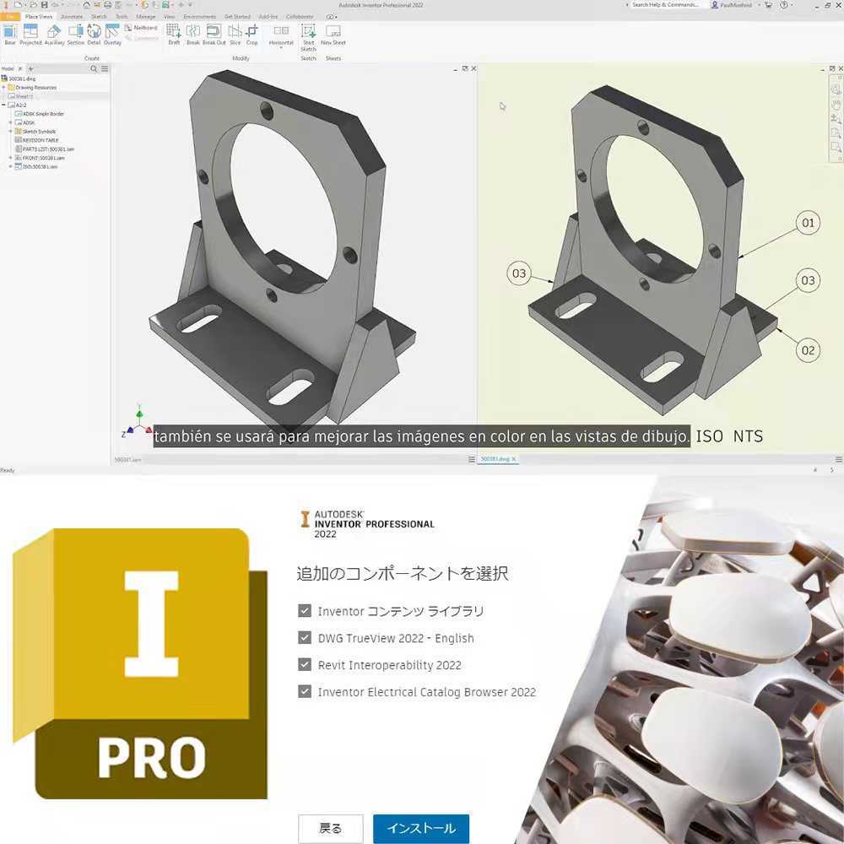Screen dimensions: 844x844
Task: Uncheck DWG TrueView 2022 - English component
Action: coord(305,638)
